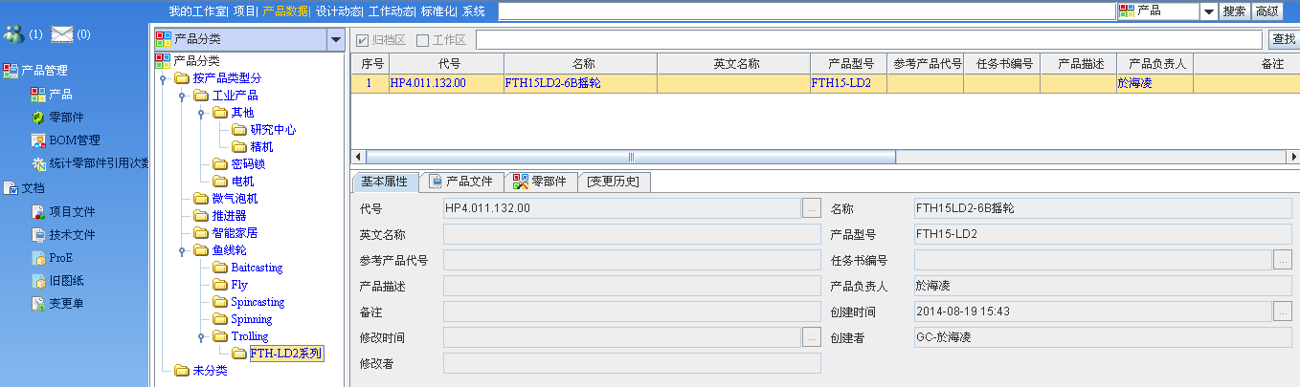
Task: Click the picker button beside 创建时间 field
Action: [1283, 311]
